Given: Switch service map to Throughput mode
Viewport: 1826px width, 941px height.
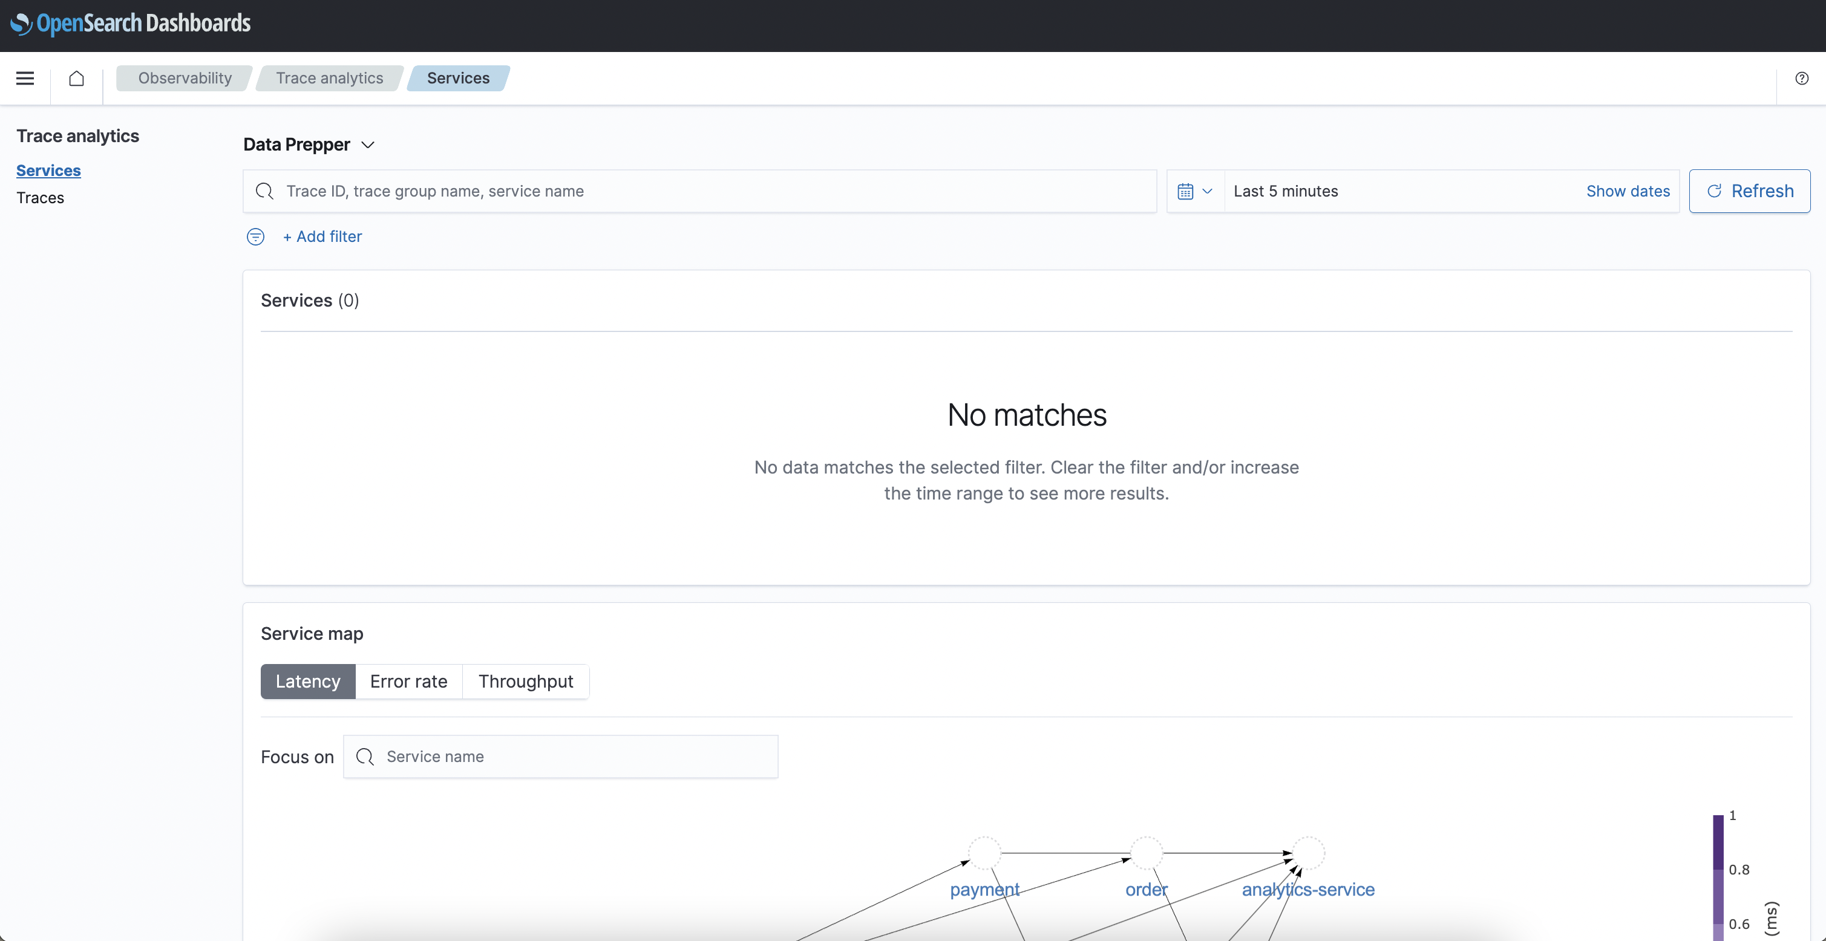Looking at the screenshot, I should [x=525, y=681].
